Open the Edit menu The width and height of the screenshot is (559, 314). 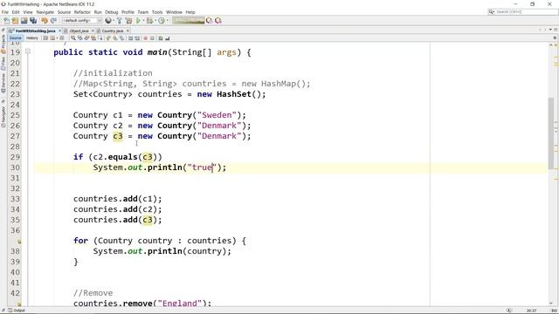coord(16,12)
